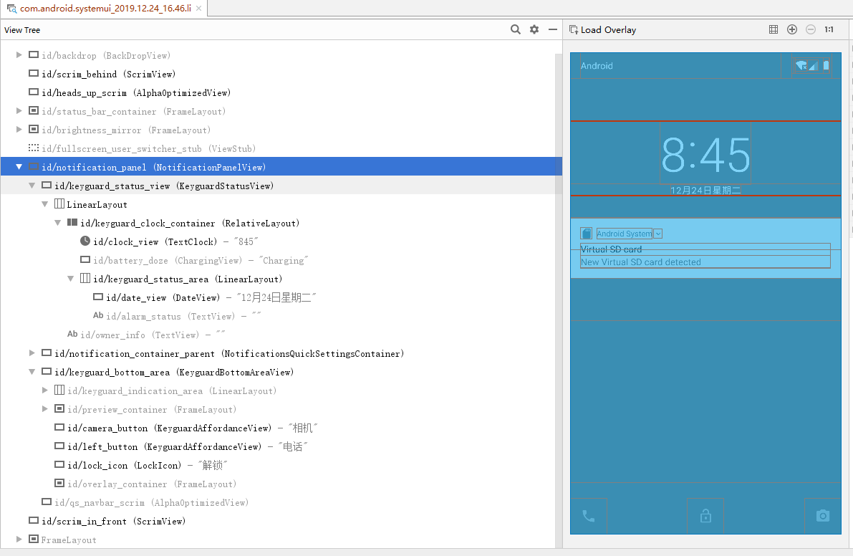Zoom in with the plus circle icon
This screenshot has height=556, width=853.
pyautogui.click(x=792, y=29)
